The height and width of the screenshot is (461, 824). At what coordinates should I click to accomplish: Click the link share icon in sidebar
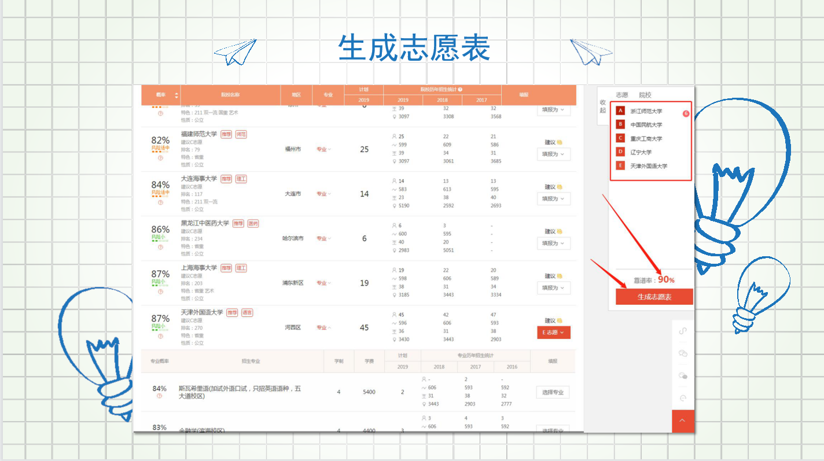click(x=682, y=331)
